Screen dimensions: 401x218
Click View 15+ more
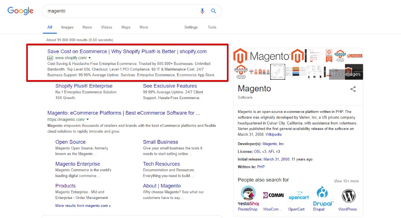[x=346, y=181]
